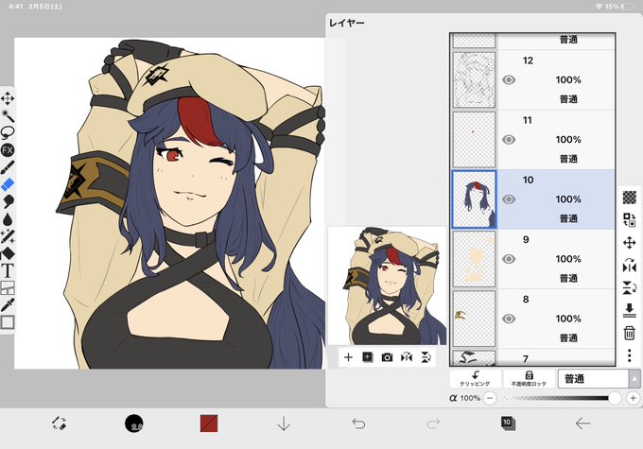Viewport: 643px width, 449px height.
Task: Click vertical flip icon in right sidebar
Action: click(630, 288)
